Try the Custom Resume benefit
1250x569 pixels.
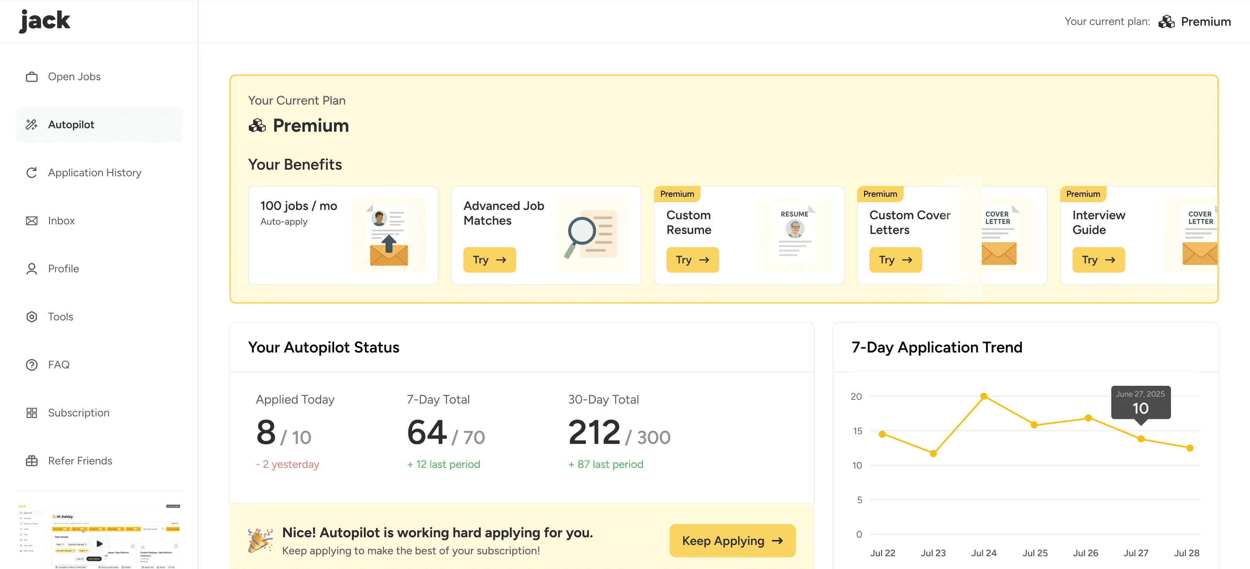point(692,260)
